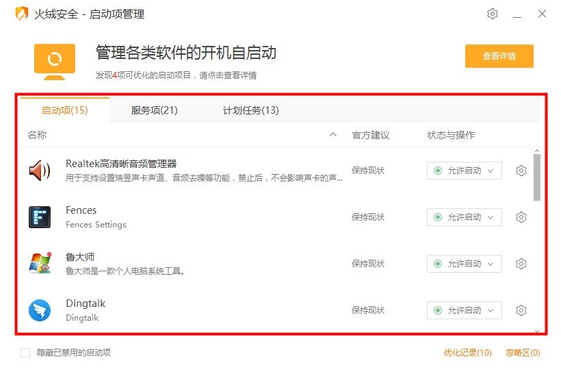Select the 启动项(15) tab
561x370 pixels.
pyautogui.click(x=65, y=110)
